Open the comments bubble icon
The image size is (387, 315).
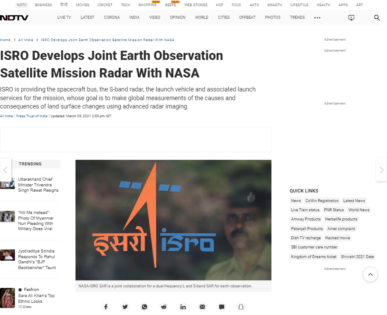point(222,307)
